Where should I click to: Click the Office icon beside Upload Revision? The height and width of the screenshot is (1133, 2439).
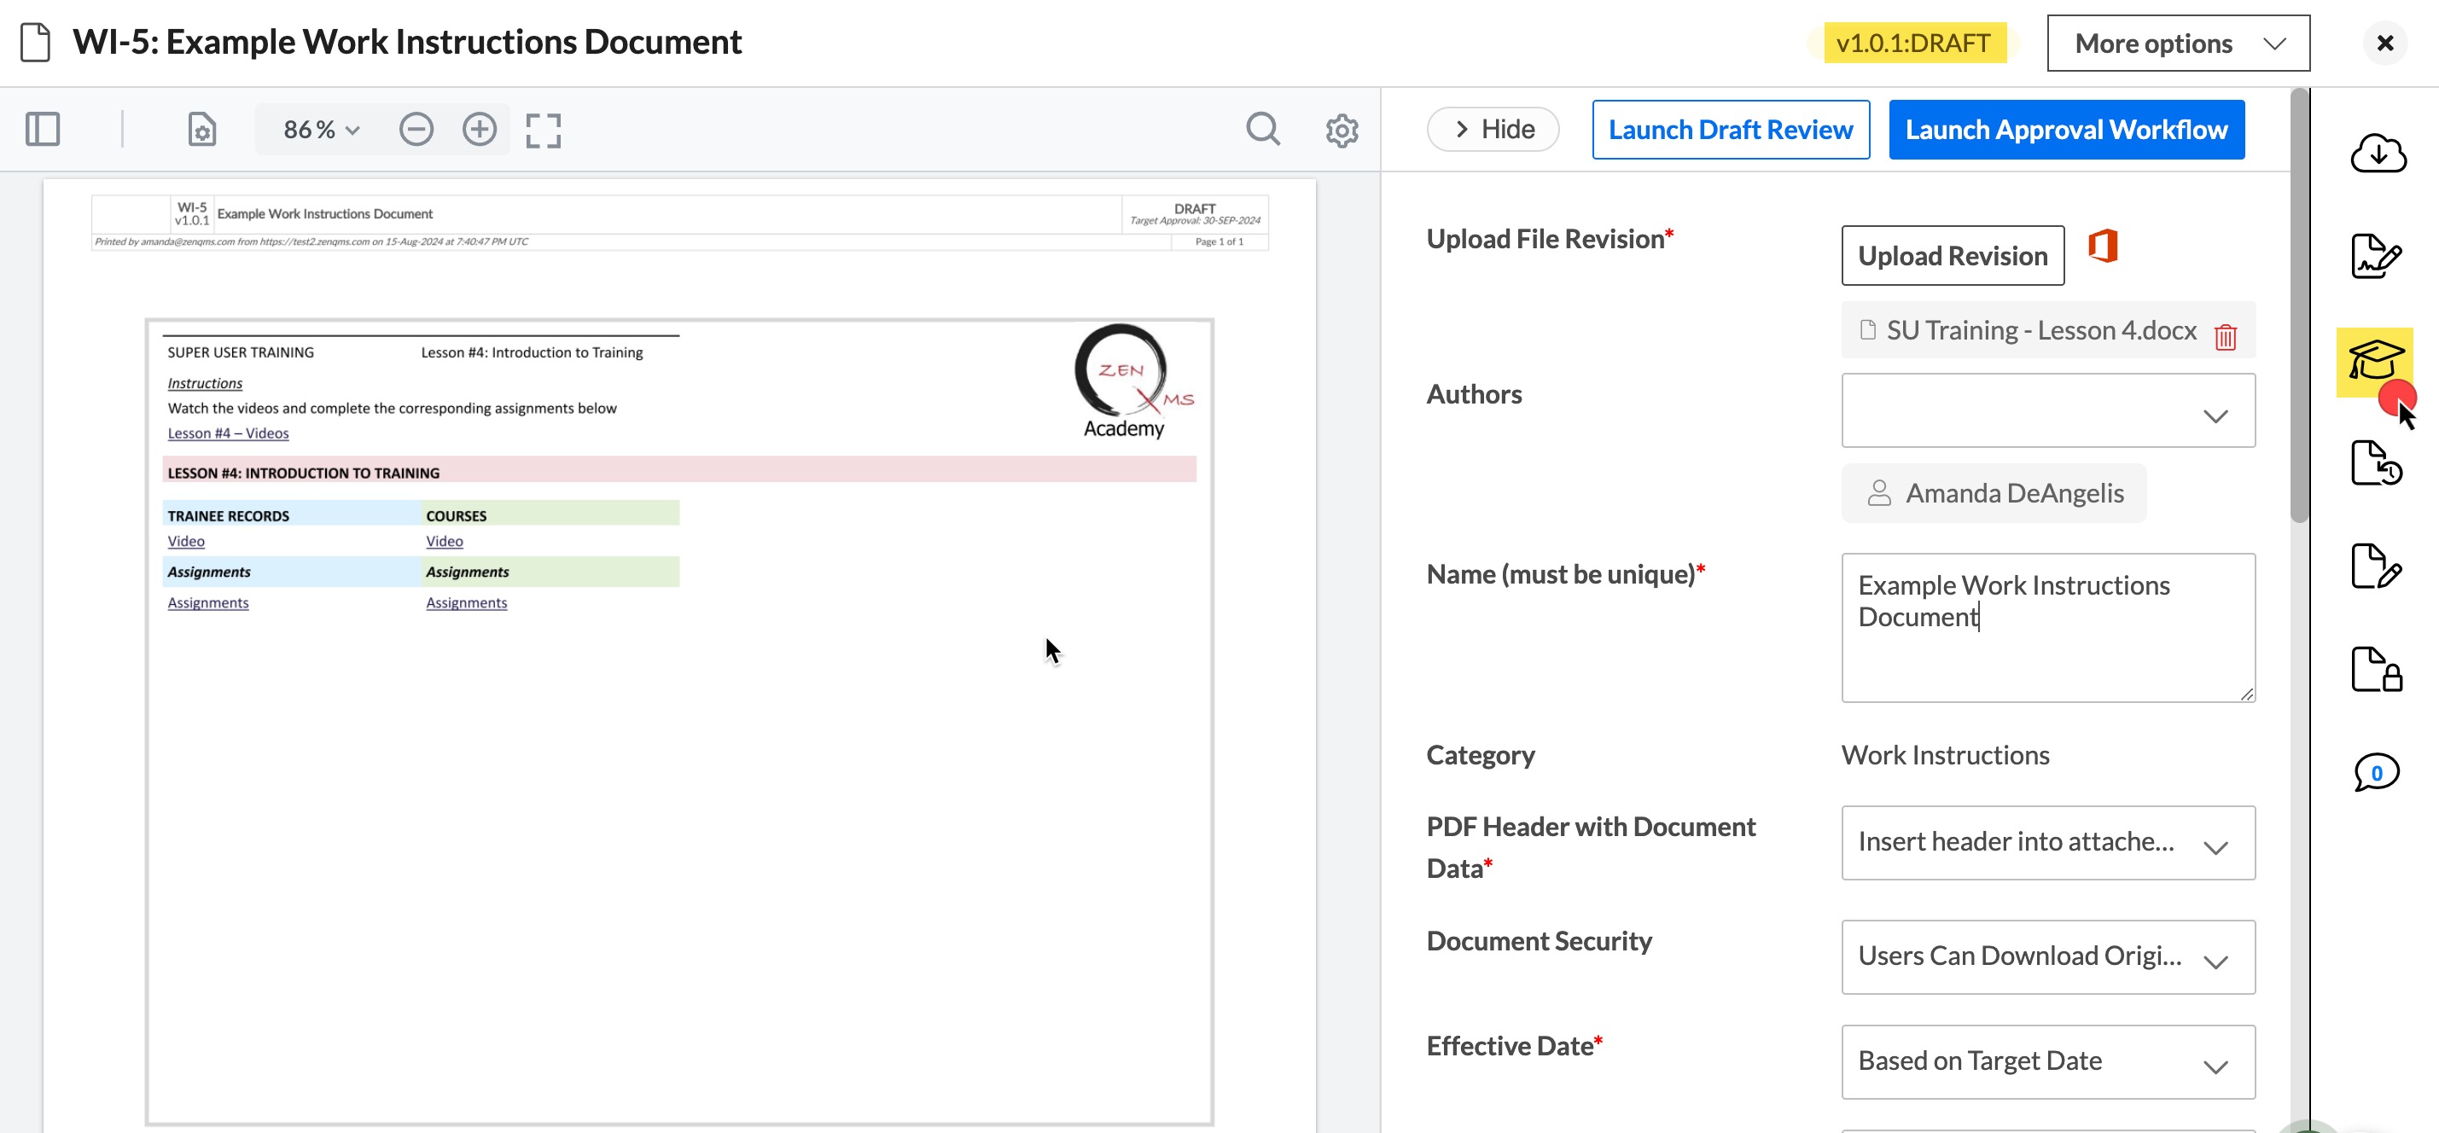(x=2103, y=246)
